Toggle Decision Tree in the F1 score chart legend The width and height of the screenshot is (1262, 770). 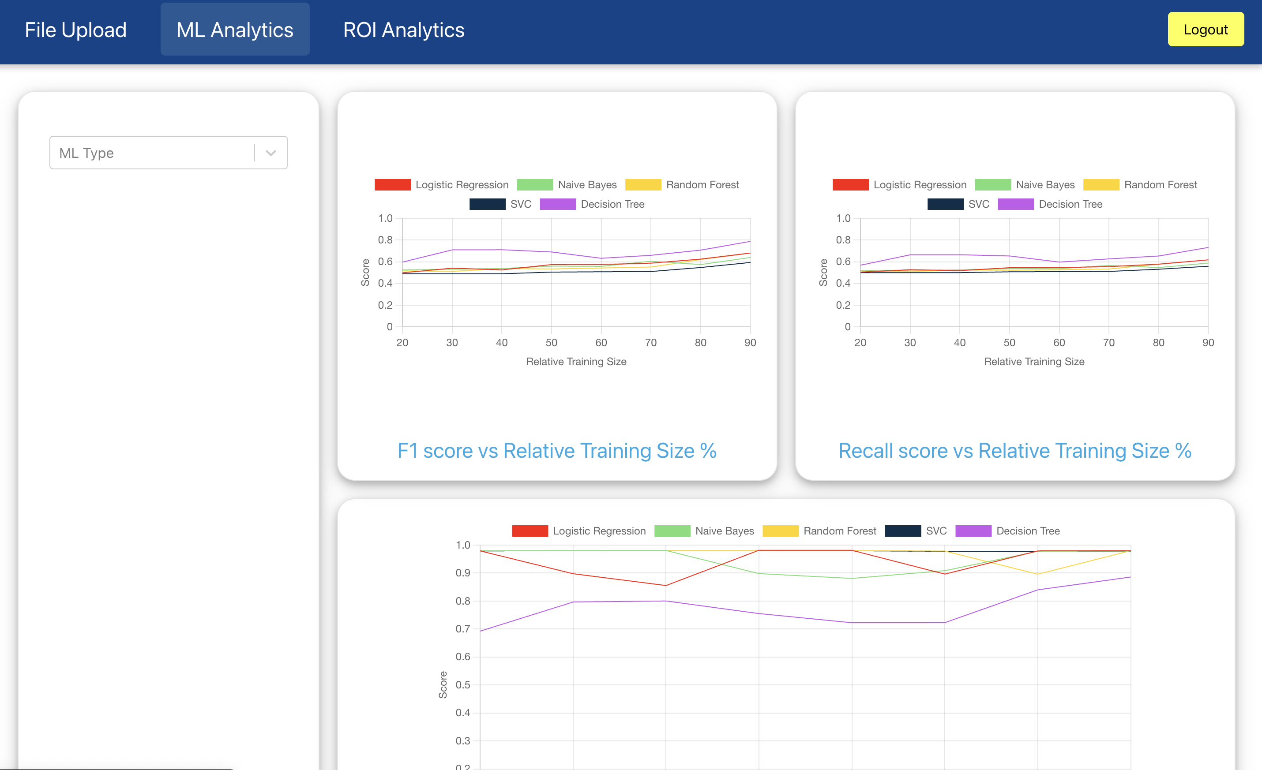[593, 204]
